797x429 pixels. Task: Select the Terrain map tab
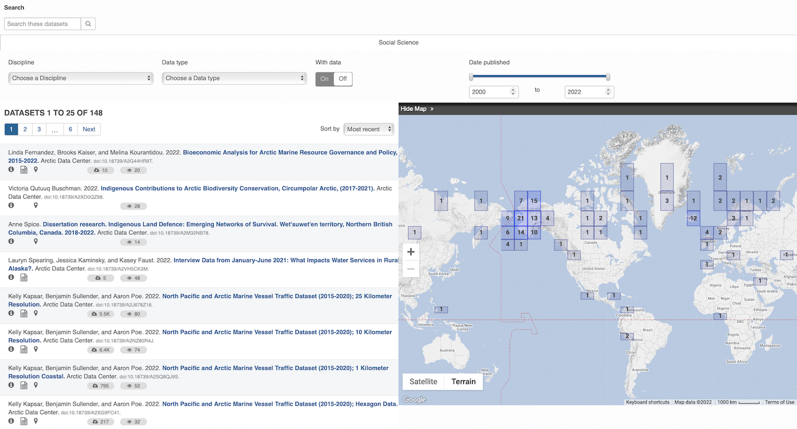pos(463,381)
